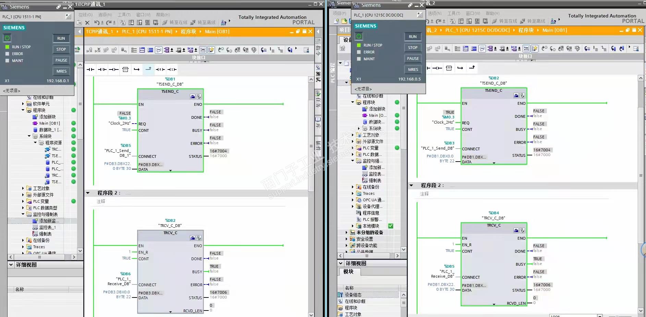The width and height of the screenshot is (646, 317).
Task: Open accessible devices in the left window toolbar
Action: [223, 23]
